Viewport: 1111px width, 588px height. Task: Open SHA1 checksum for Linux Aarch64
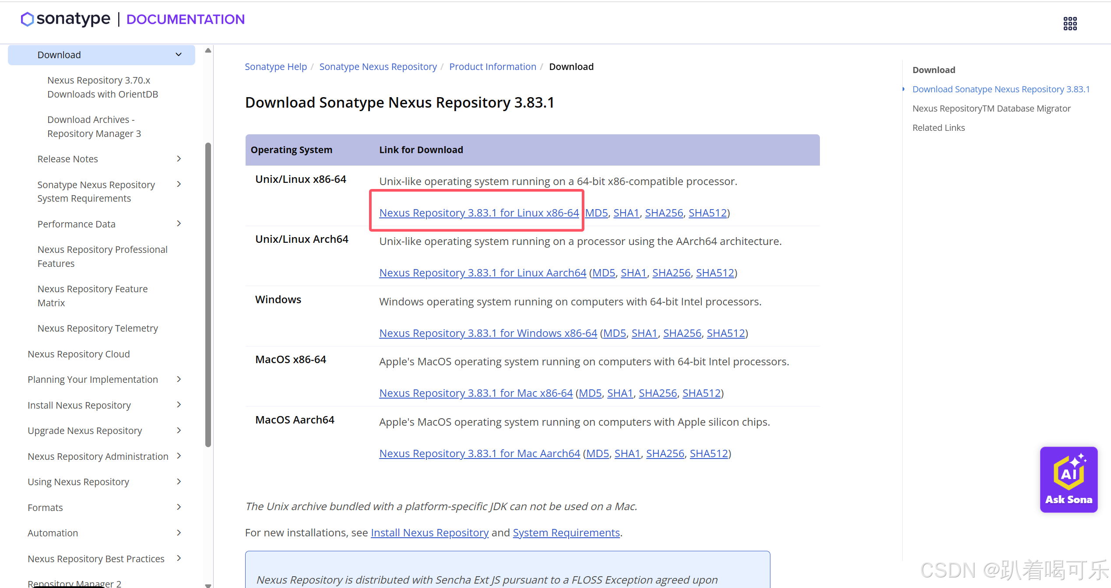(x=633, y=273)
